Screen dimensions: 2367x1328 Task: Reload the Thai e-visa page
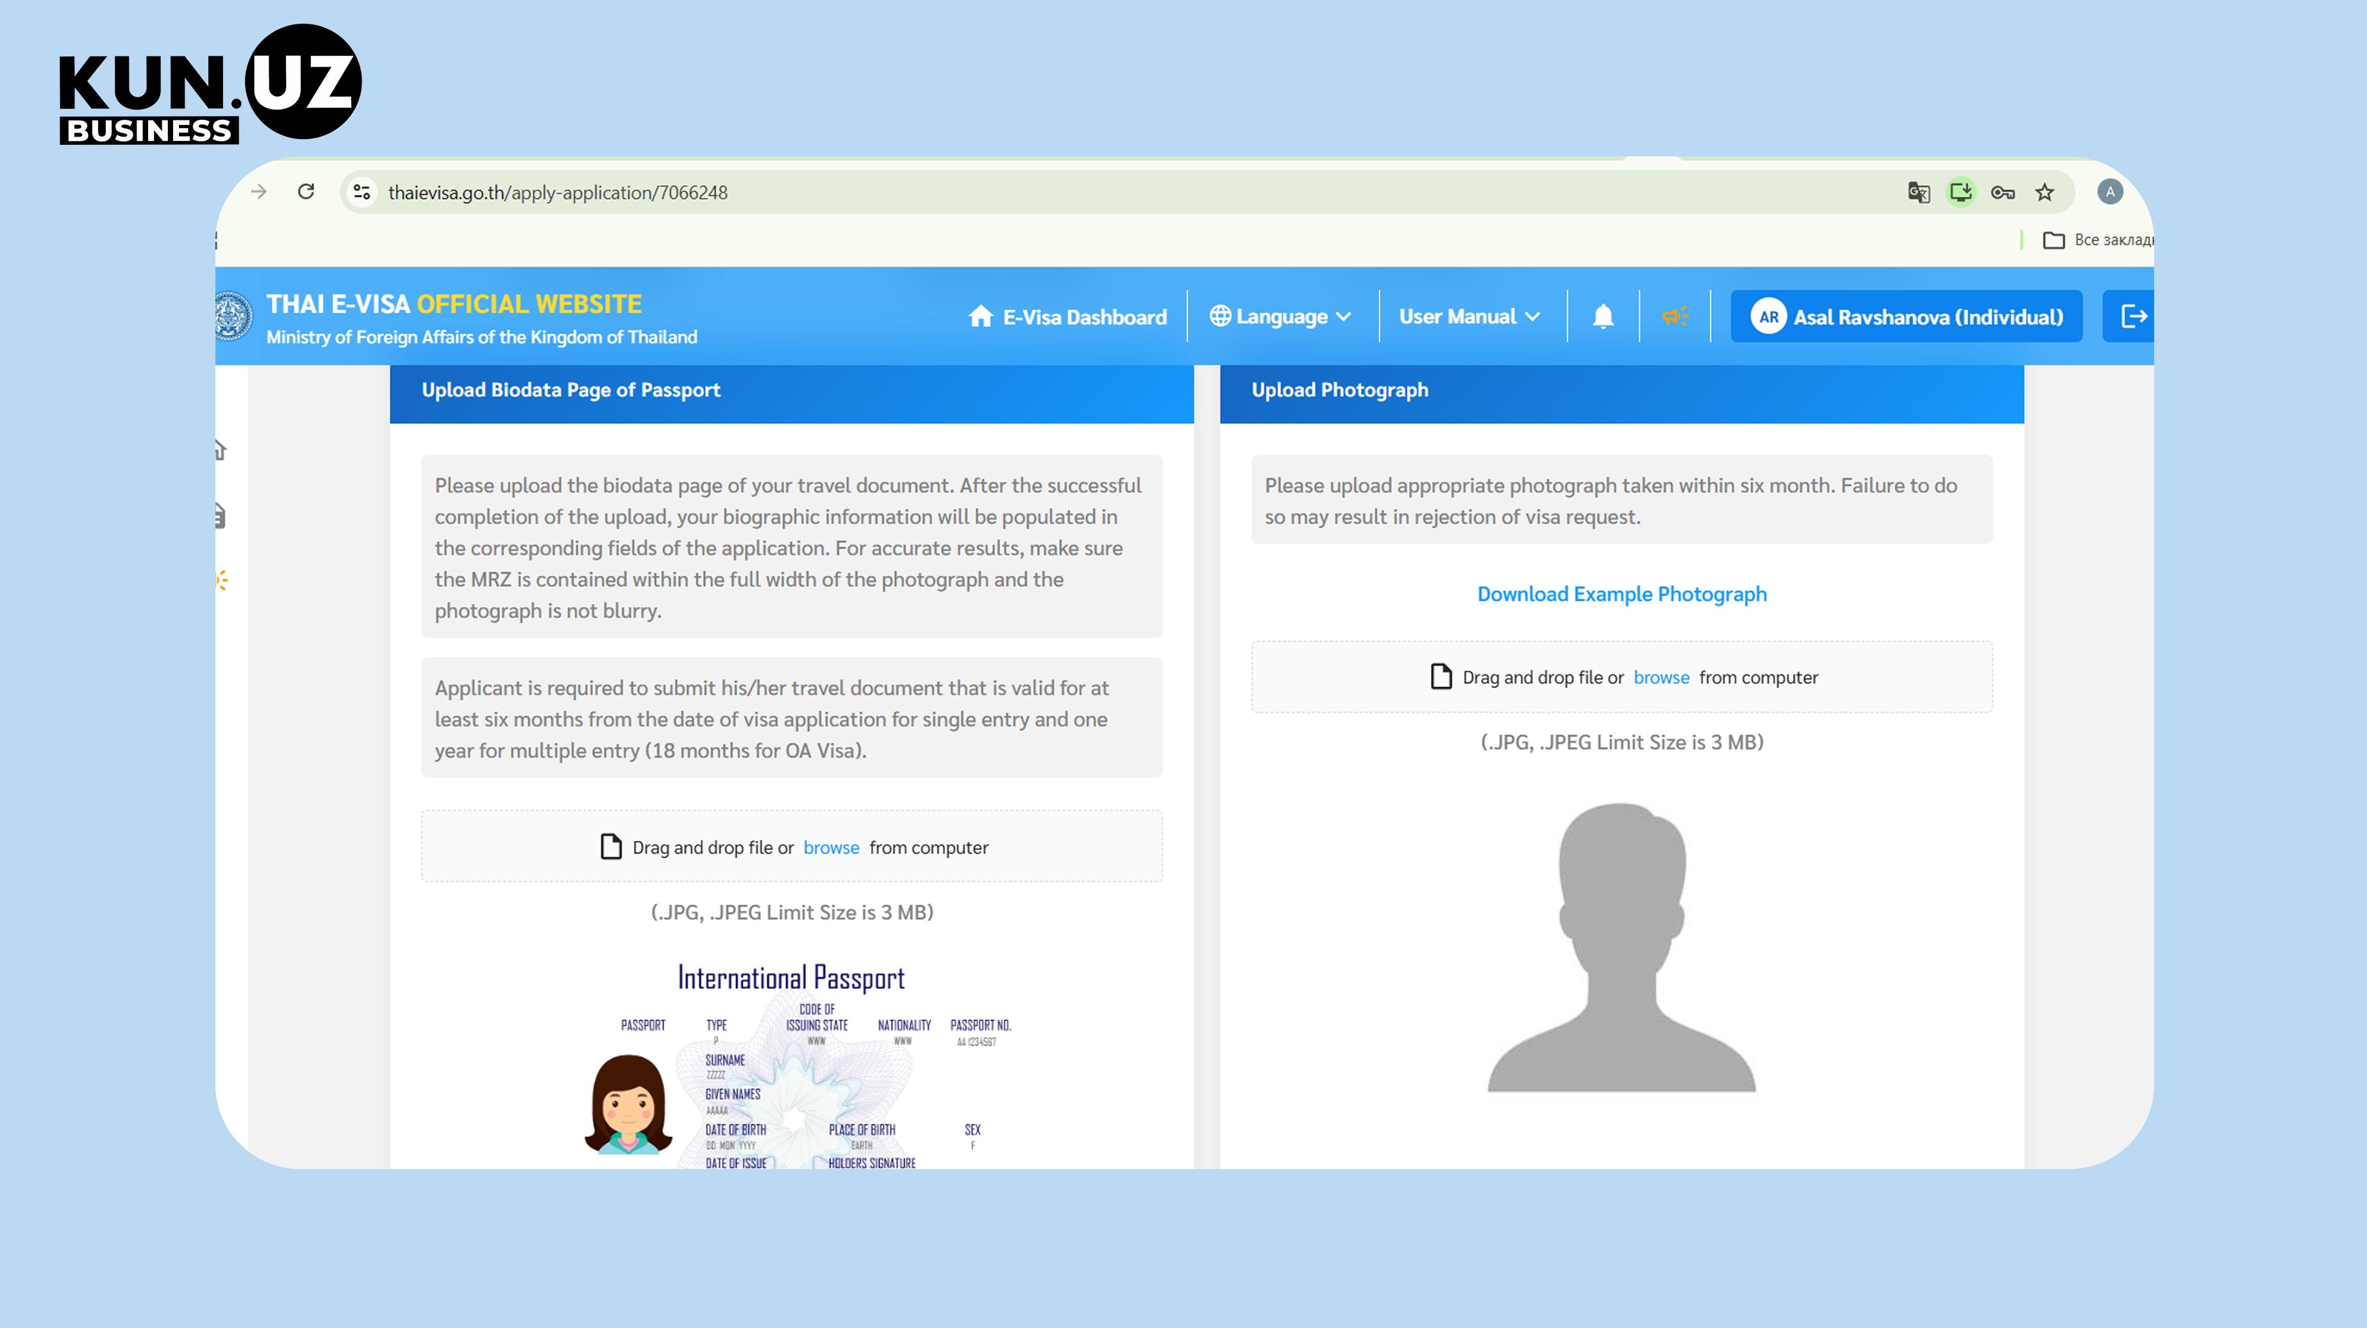click(x=306, y=191)
